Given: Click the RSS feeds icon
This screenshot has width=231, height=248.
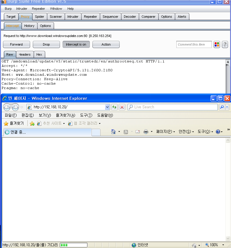Looking at the screenshot, I should click(126, 132).
